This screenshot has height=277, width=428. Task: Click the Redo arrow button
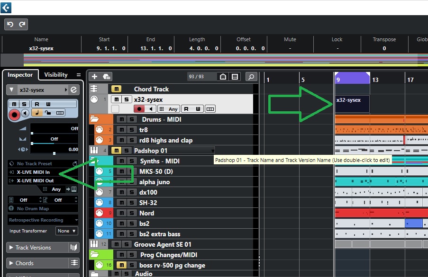tap(22, 25)
